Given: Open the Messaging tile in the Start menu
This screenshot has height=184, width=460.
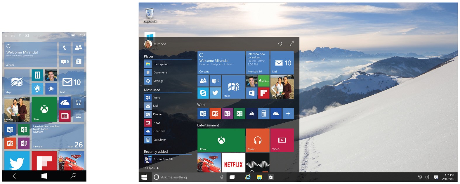Looking at the screenshot, I should tap(215, 81).
